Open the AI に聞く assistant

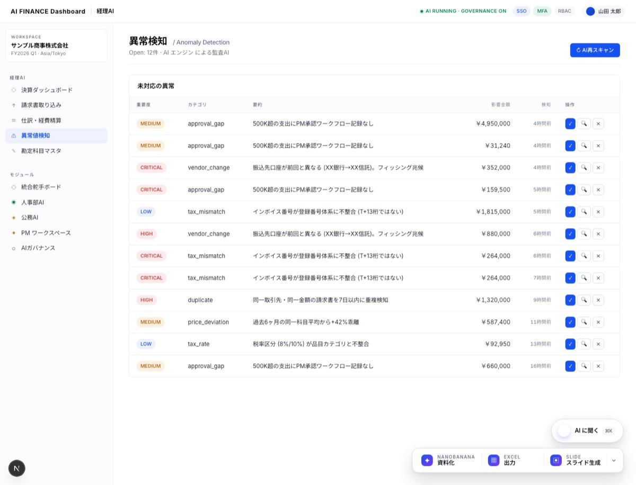587,431
